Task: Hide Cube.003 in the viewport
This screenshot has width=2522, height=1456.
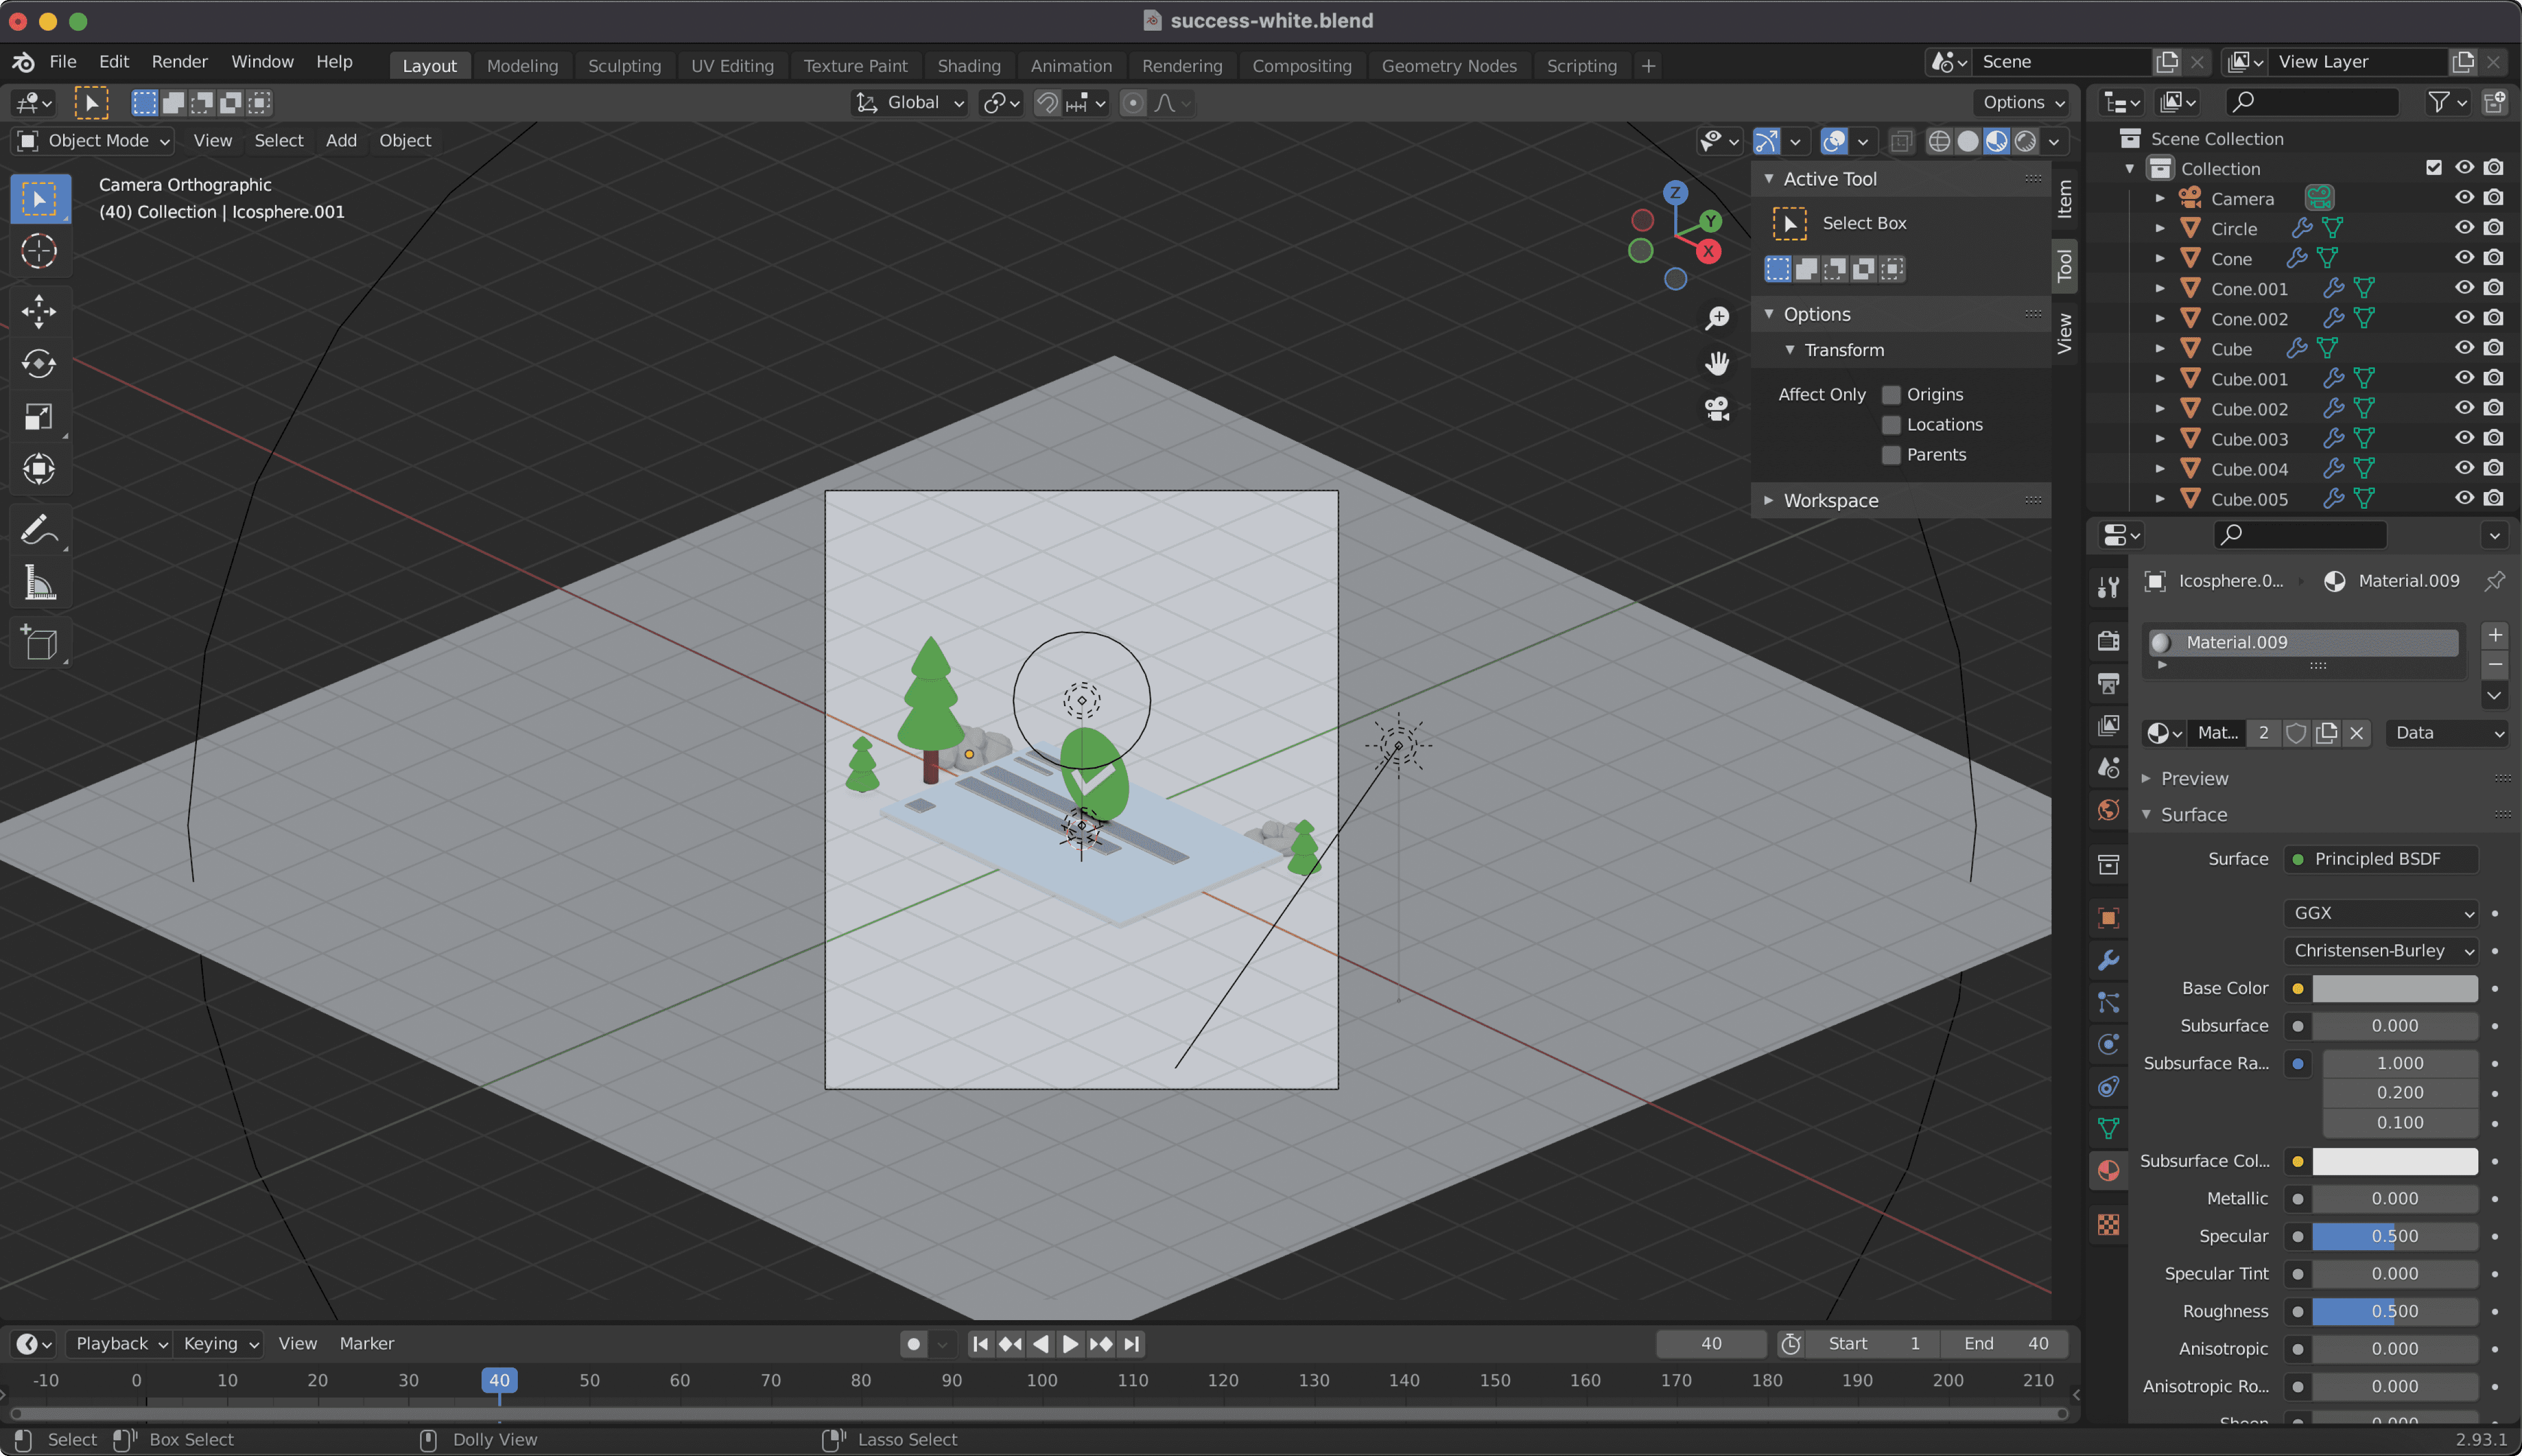Action: tap(2464, 438)
